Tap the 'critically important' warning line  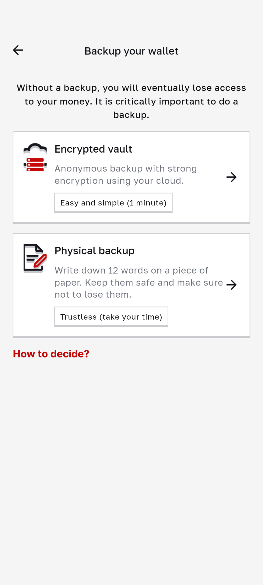point(131,101)
